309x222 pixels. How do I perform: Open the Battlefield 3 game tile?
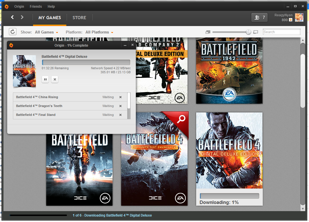(79, 170)
